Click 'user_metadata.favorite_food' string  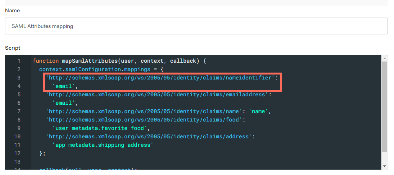click(x=100, y=128)
